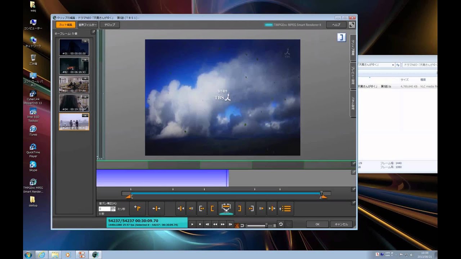
Task: Go to the selection start point
Action: [x=202, y=208]
